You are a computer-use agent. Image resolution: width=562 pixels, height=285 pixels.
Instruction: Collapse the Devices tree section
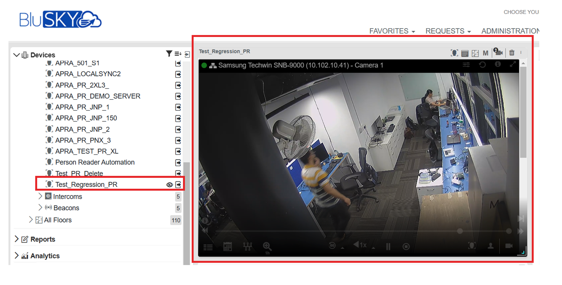click(17, 55)
